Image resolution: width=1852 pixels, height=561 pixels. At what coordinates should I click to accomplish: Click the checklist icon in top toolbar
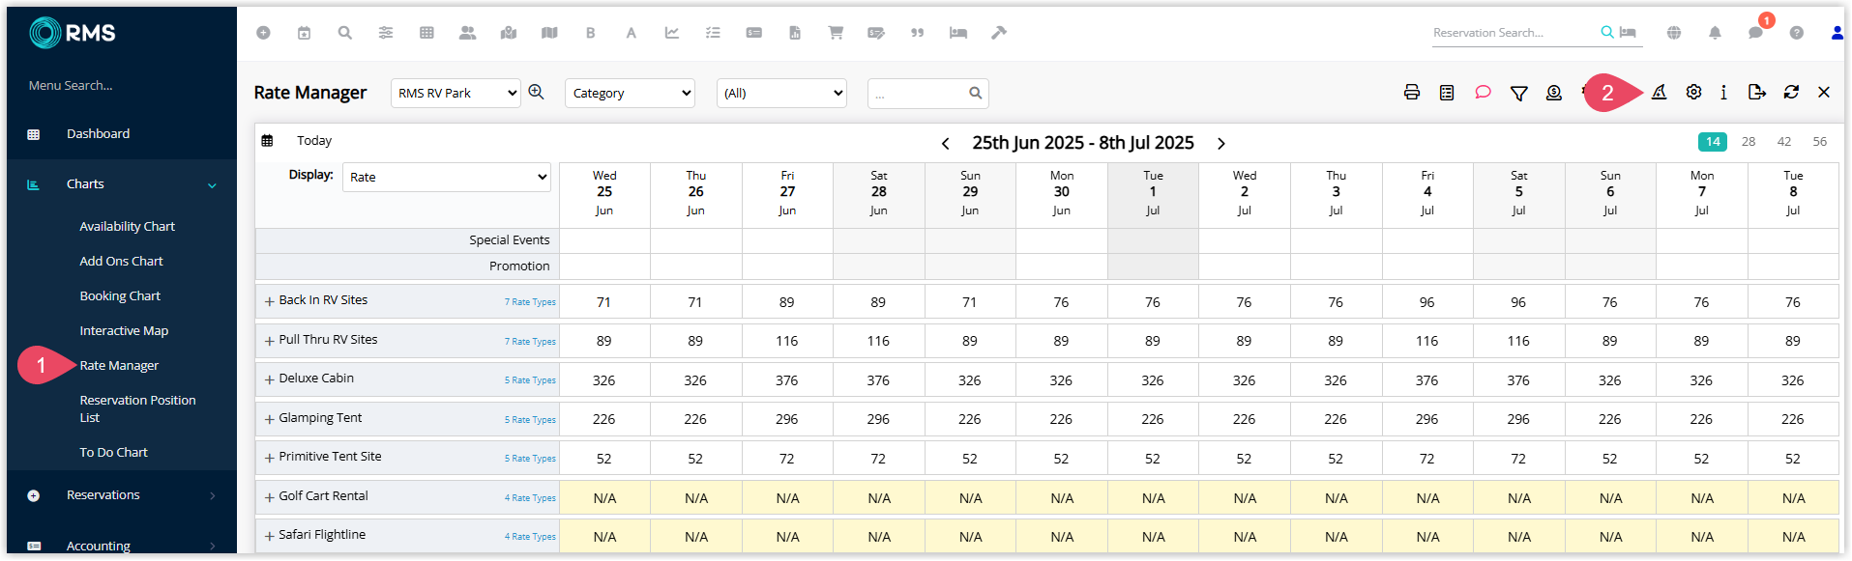click(x=713, y=33)
